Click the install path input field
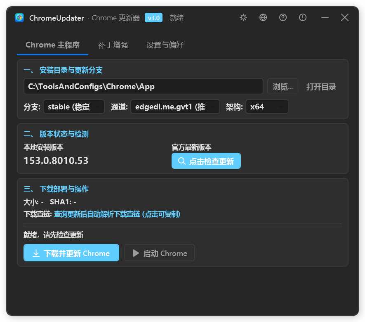Viewport: 365px width, 322px height. (144, 86)
